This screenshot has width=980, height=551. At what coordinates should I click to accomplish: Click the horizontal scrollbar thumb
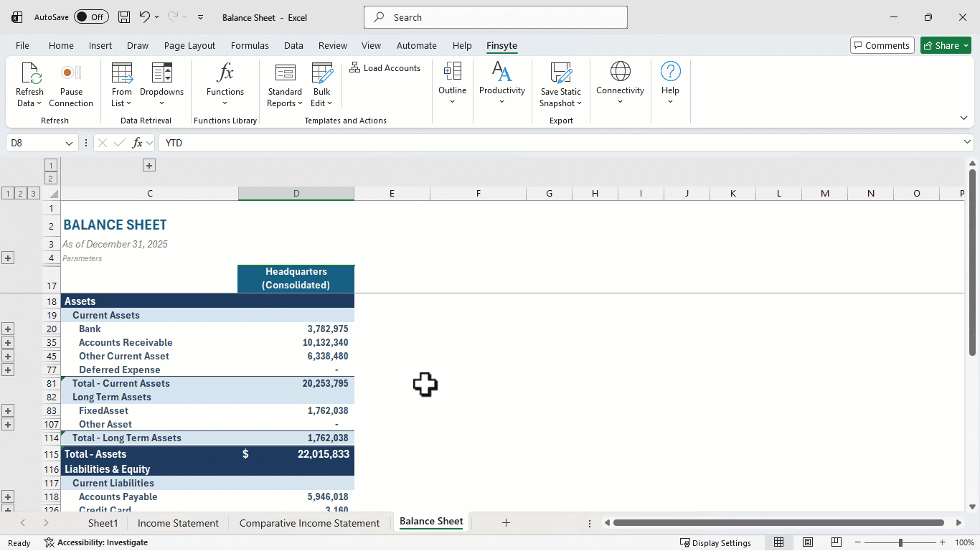pos(778,523)
